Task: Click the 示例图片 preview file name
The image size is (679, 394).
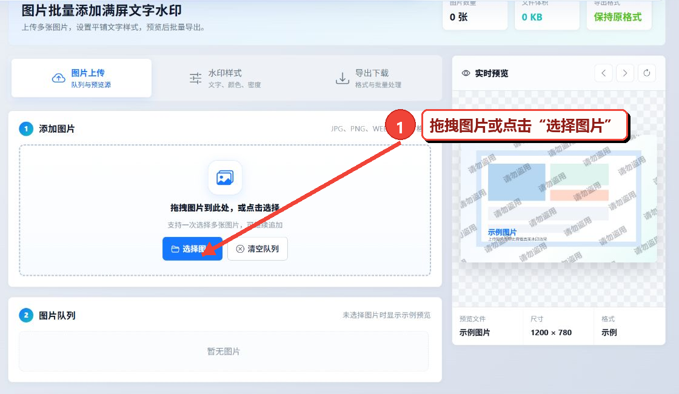Action: pos(475,333)
